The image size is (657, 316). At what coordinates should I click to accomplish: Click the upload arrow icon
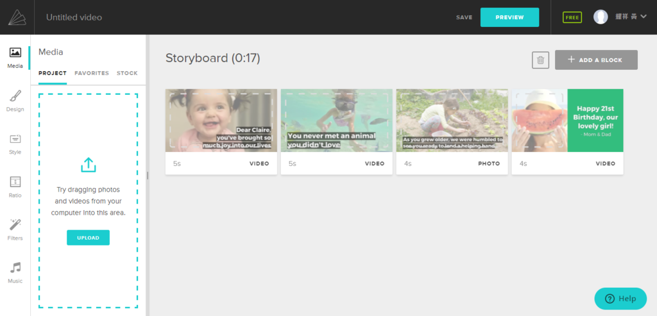pos(89,165)
